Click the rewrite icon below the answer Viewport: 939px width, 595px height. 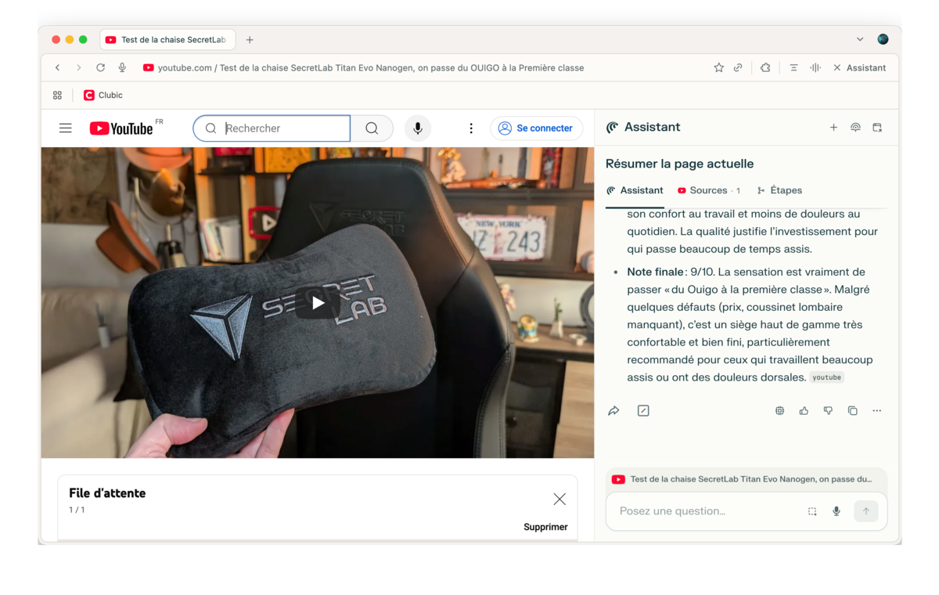click(x=643, y=411)
